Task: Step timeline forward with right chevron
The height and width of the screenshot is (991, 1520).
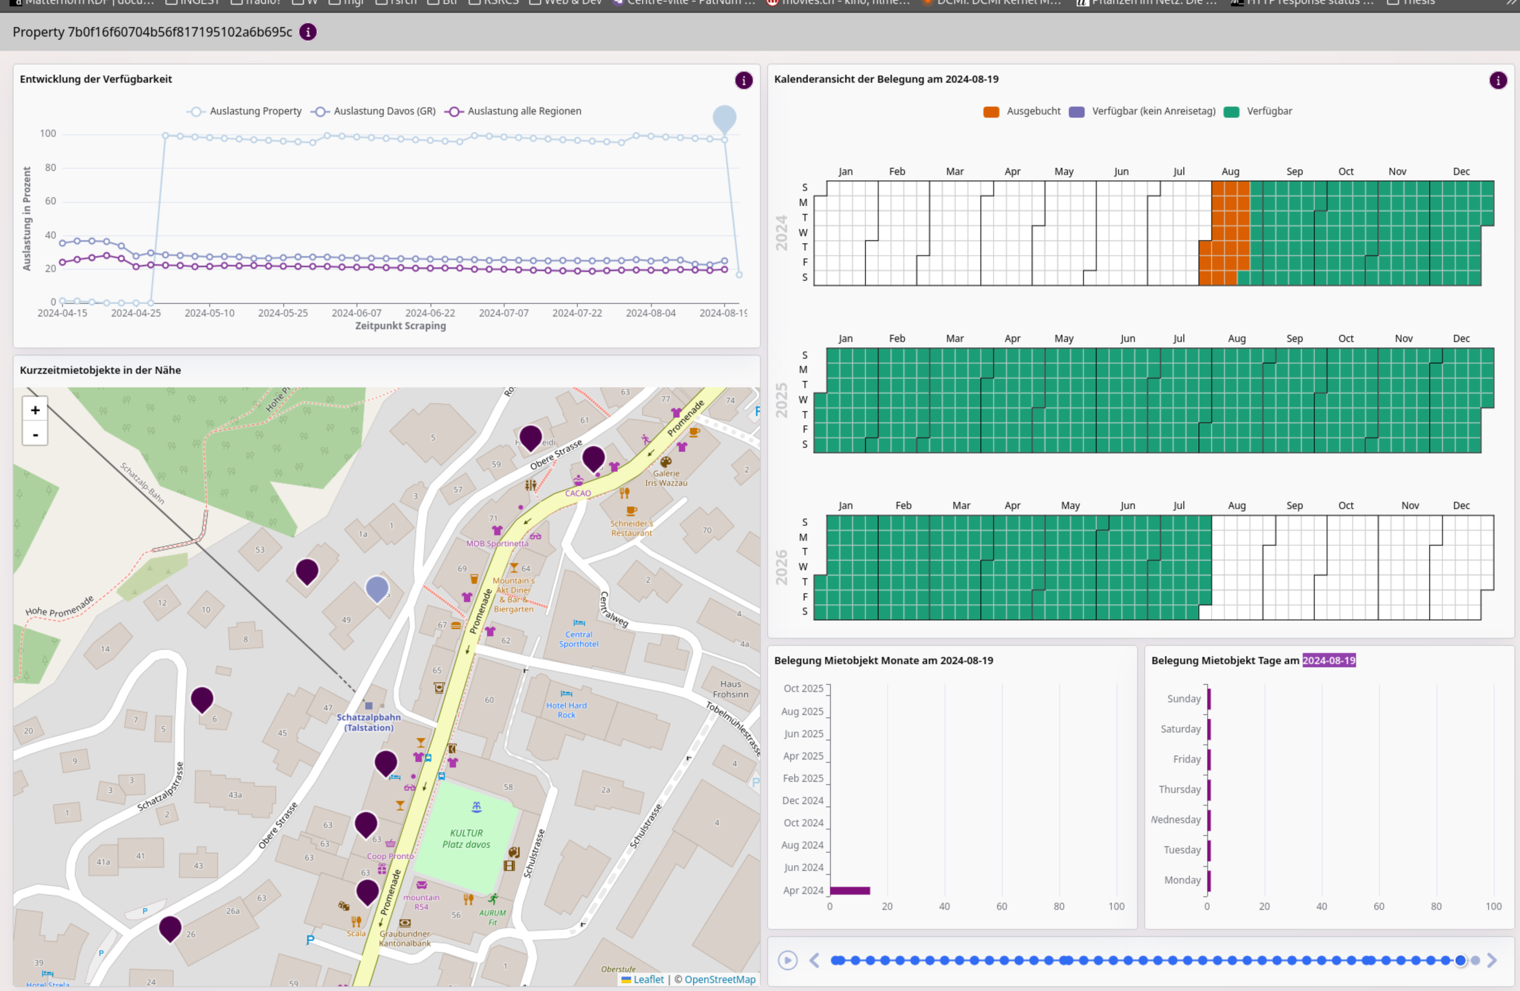Action: (1492, 960)
